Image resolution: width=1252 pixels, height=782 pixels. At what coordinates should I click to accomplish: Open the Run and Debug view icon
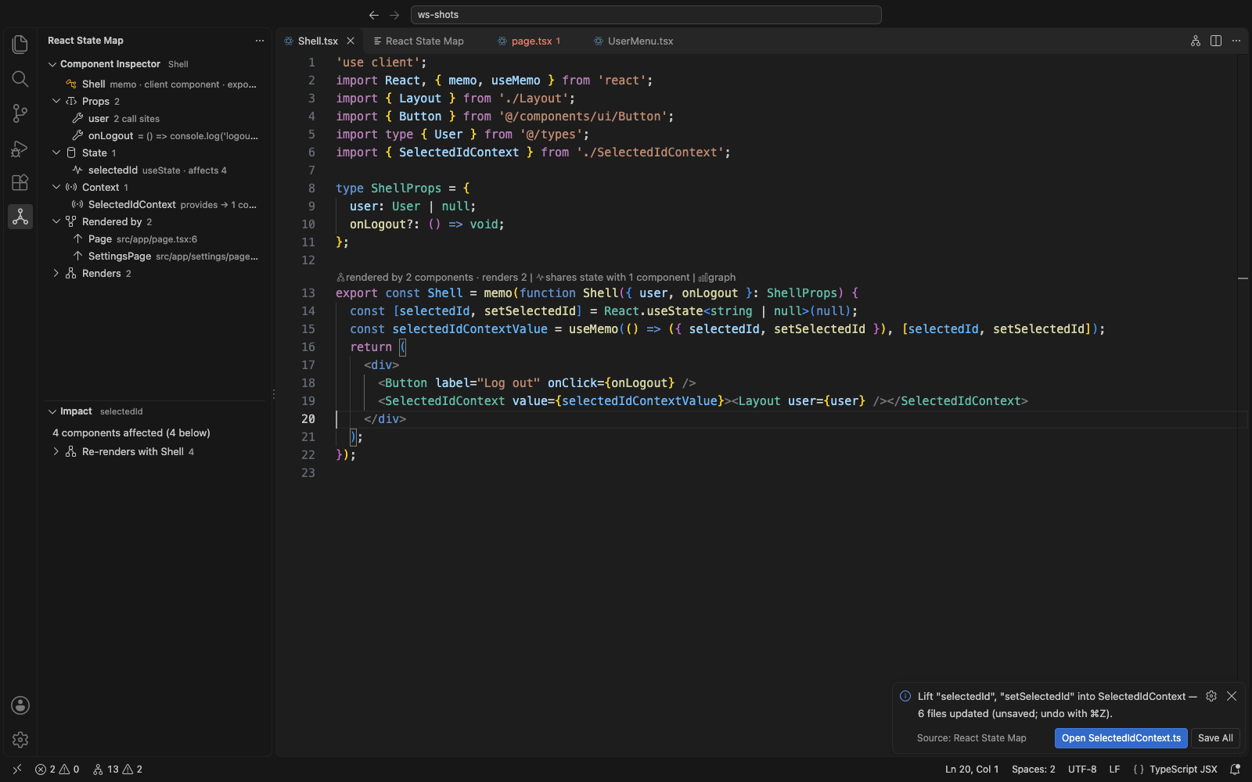click(x=20, y=148)
